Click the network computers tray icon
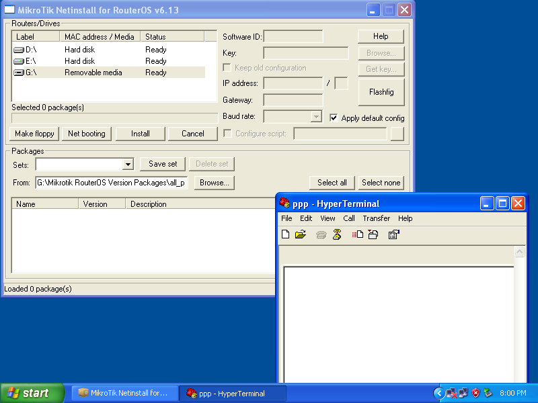 click(463, 393)
